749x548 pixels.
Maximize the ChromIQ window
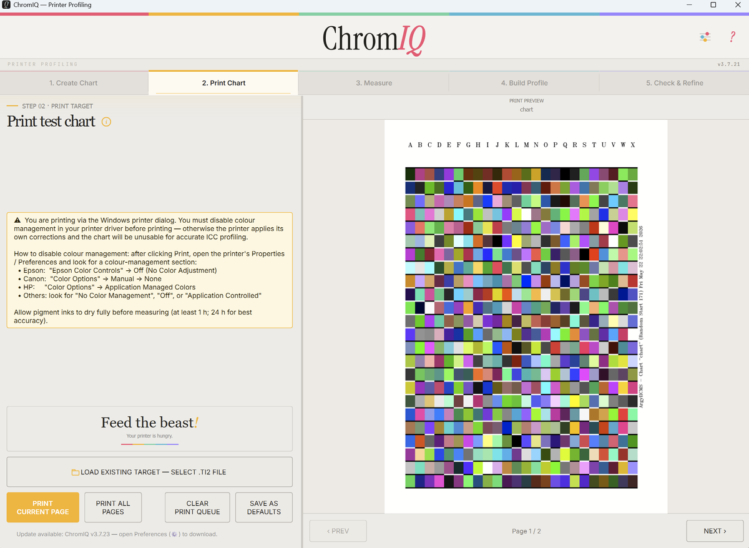[713, 5]
